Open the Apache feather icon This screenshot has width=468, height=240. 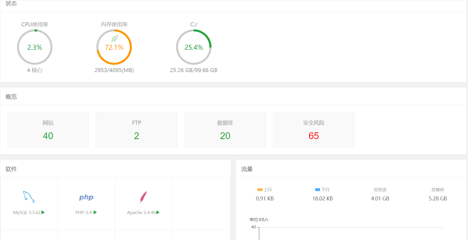(x=144, y=196)
